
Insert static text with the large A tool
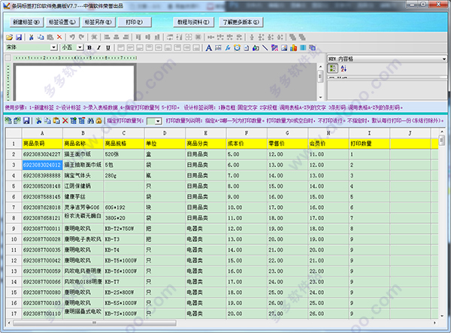point(209,48)
